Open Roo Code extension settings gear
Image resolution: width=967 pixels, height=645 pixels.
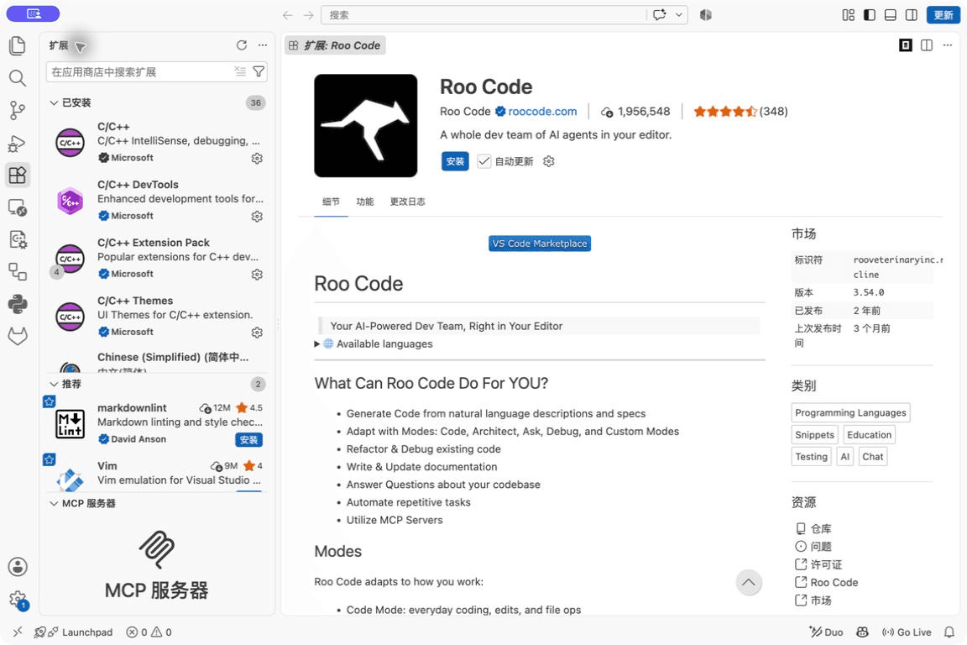(549, 161)
